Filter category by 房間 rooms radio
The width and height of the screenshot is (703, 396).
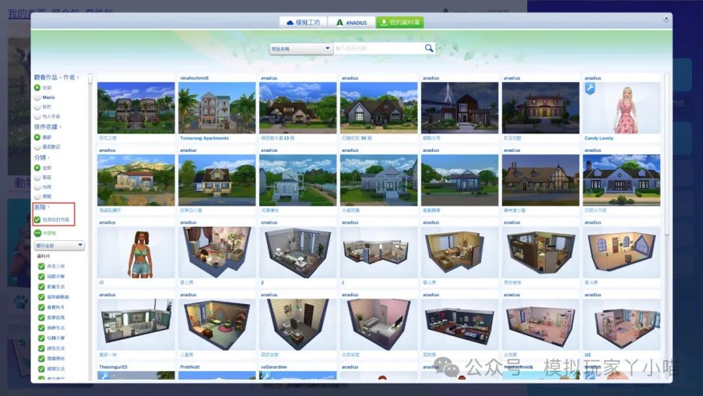pos(38,197)
